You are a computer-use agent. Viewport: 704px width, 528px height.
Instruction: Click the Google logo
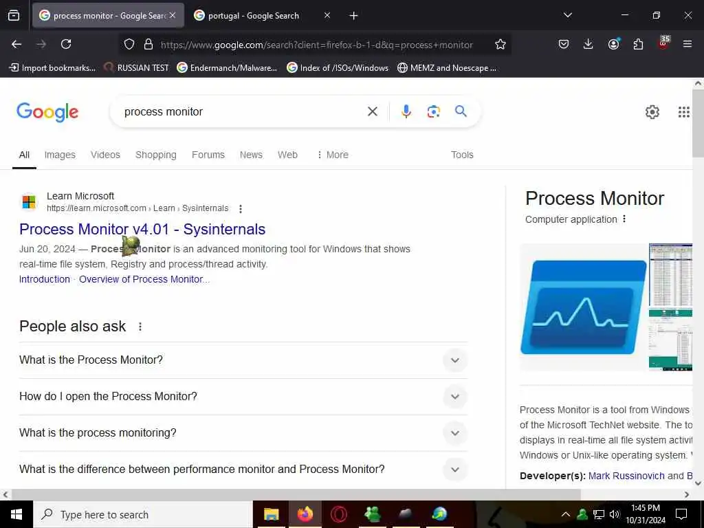[47, 112]
